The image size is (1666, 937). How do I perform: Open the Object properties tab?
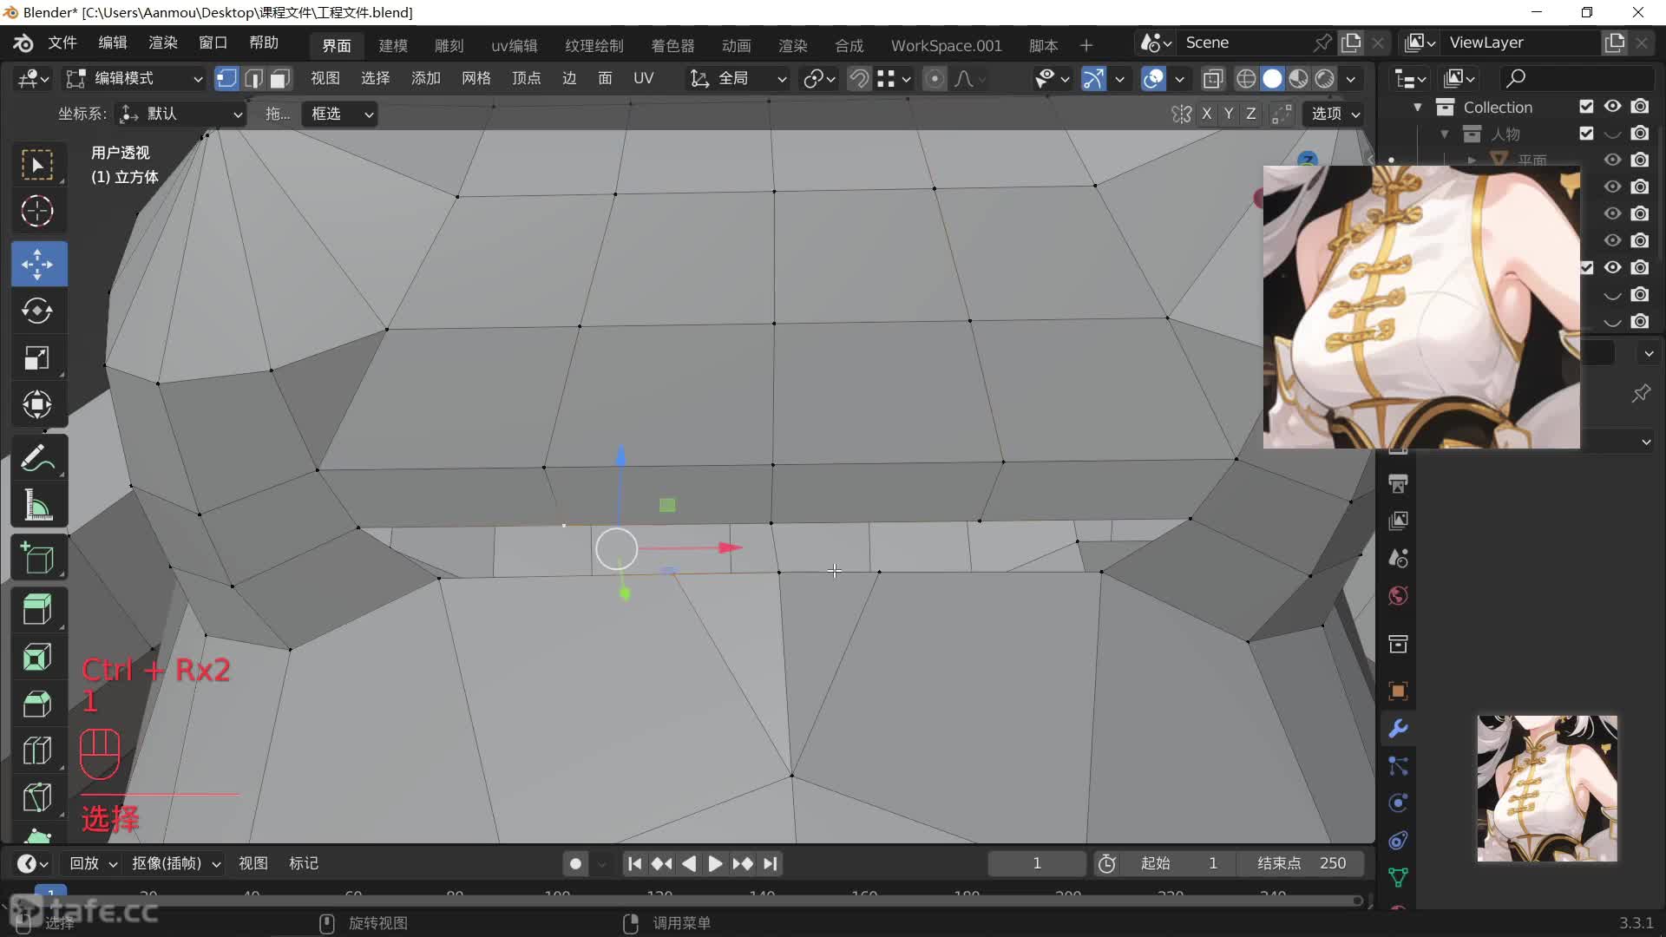coord(1398,691)
